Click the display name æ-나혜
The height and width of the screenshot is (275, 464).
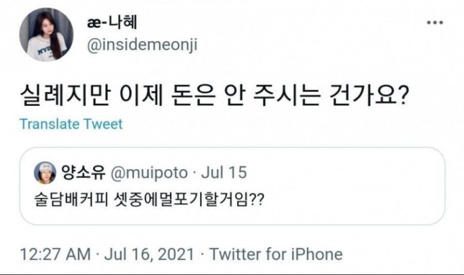coord(112,23)
